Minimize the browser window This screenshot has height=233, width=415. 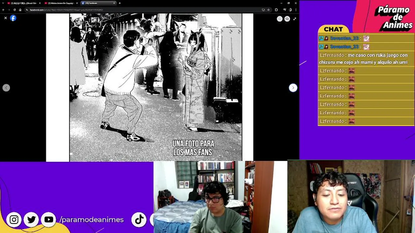click(281, 3)
